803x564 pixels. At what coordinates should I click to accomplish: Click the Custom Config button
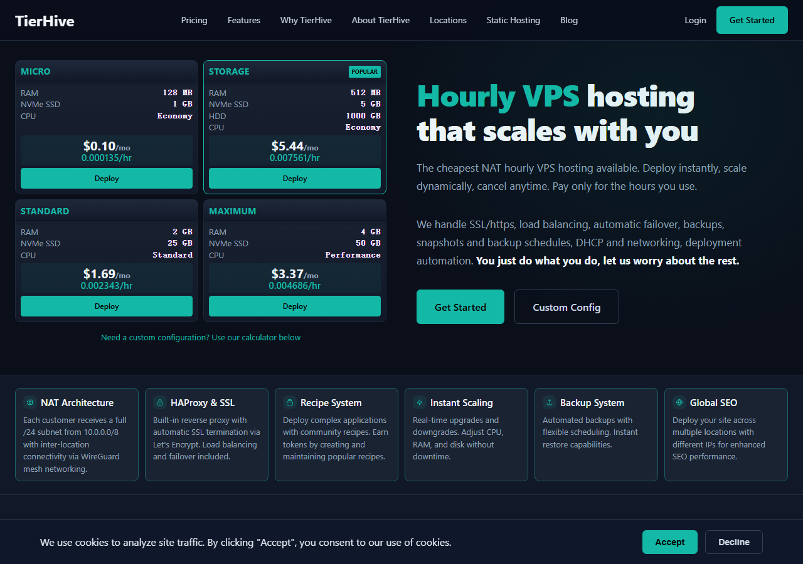click(566, 307)
